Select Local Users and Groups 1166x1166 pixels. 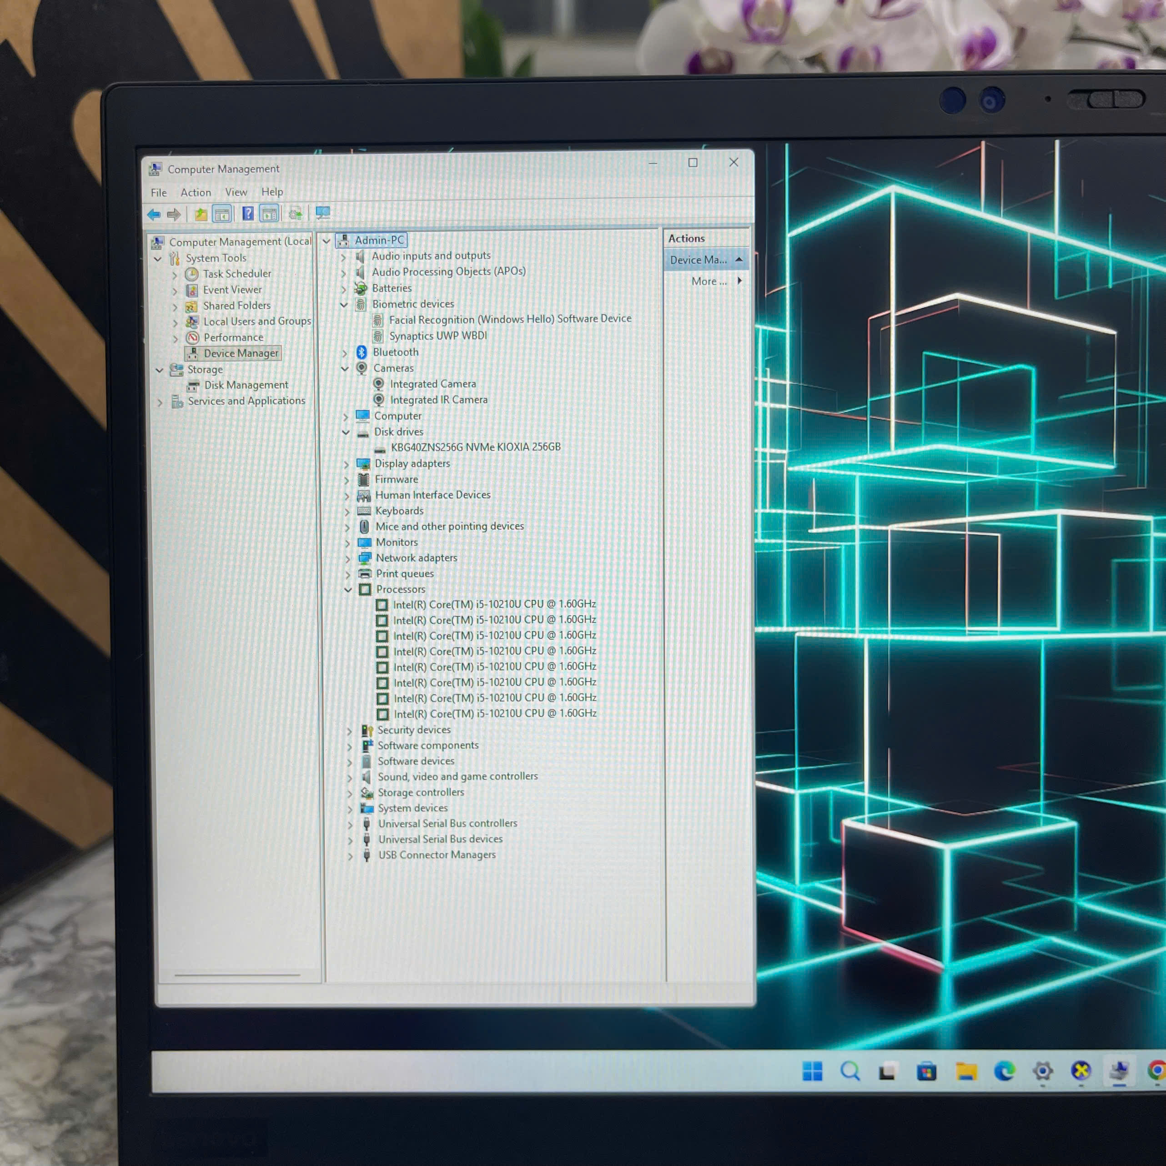tap(257, 321)
